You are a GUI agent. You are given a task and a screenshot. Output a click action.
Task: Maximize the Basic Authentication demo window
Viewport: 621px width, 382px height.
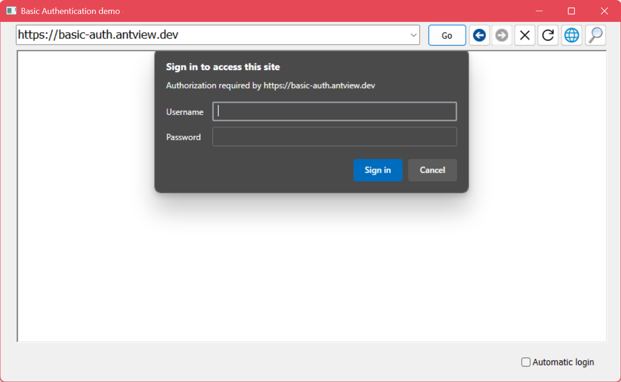(x=571, y=11)
